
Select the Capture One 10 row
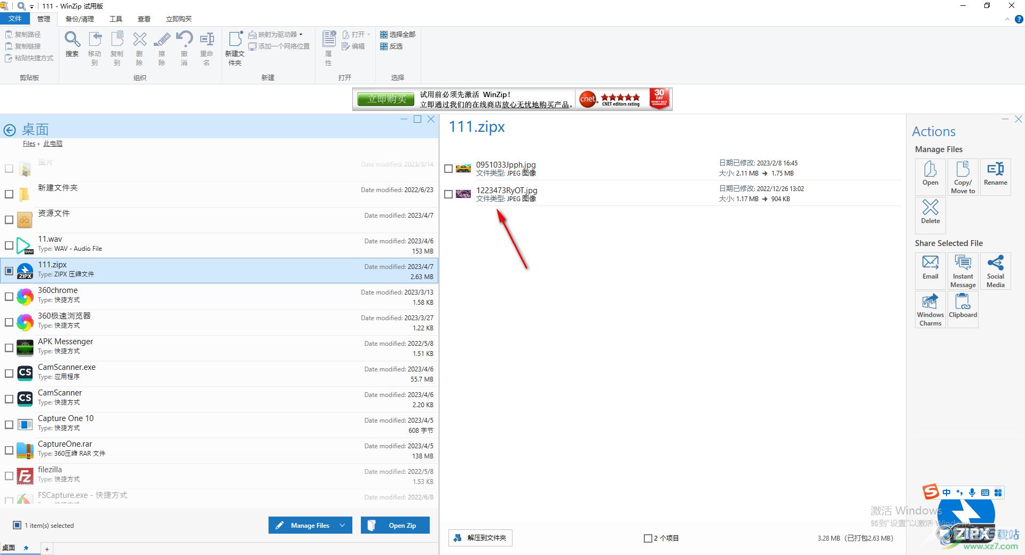coord(219,425)
